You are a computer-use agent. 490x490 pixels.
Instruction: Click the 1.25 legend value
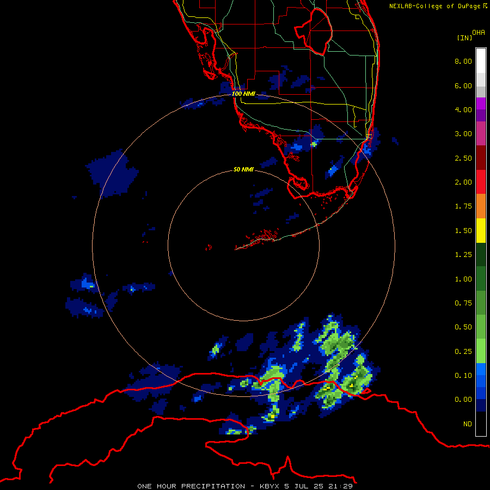pos(463,255)
